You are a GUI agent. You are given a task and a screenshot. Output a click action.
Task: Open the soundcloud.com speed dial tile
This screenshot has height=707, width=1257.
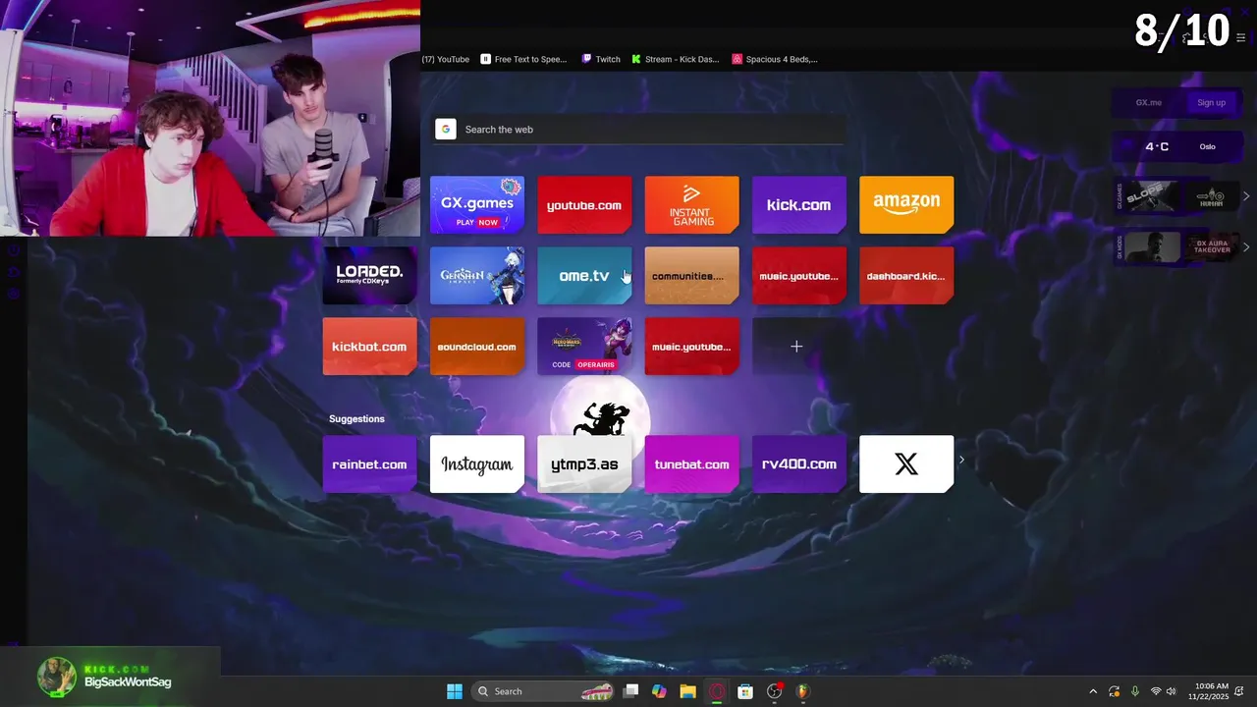pyautogui.click(x=477, y=347)
